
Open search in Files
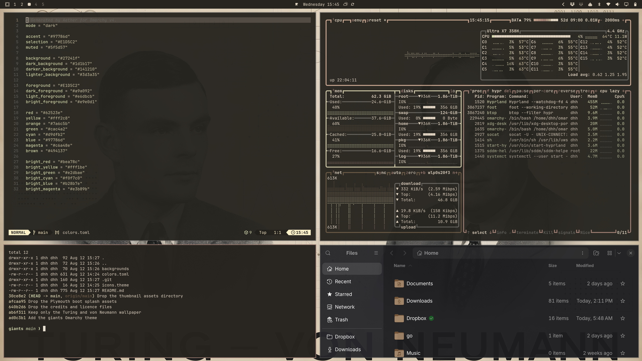coord(328,253)
